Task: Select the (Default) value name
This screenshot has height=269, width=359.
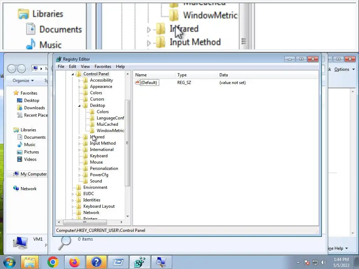Action: (149, 83)
